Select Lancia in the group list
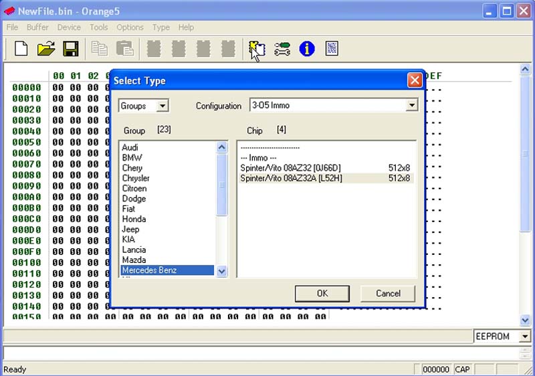This screenshot has width=535, height=376. click(x=167, y=250)
